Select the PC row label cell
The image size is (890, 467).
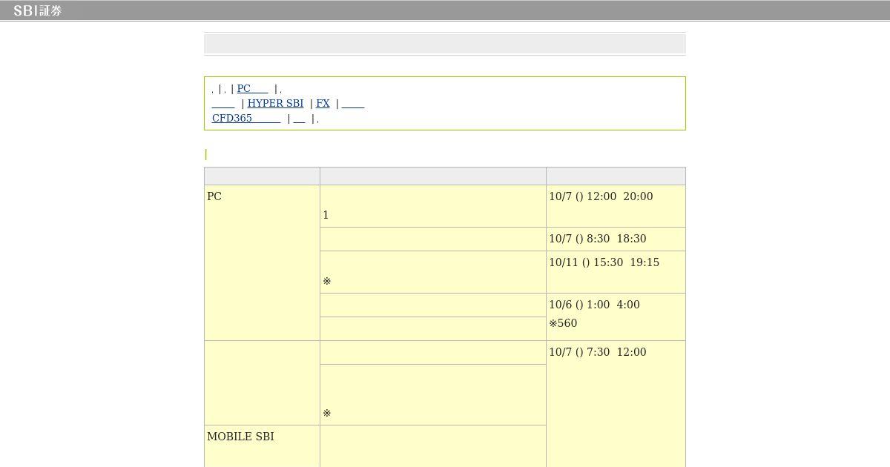(x=262, y=262)
